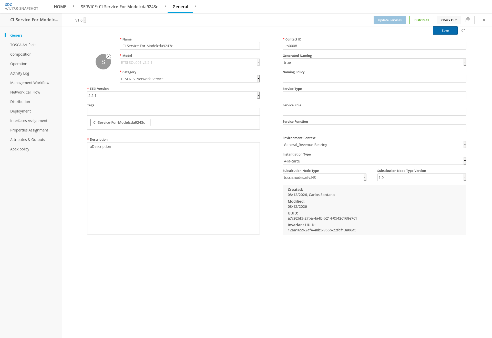
Task: Click the HOME breadcrumb
Action: (60, 7)
